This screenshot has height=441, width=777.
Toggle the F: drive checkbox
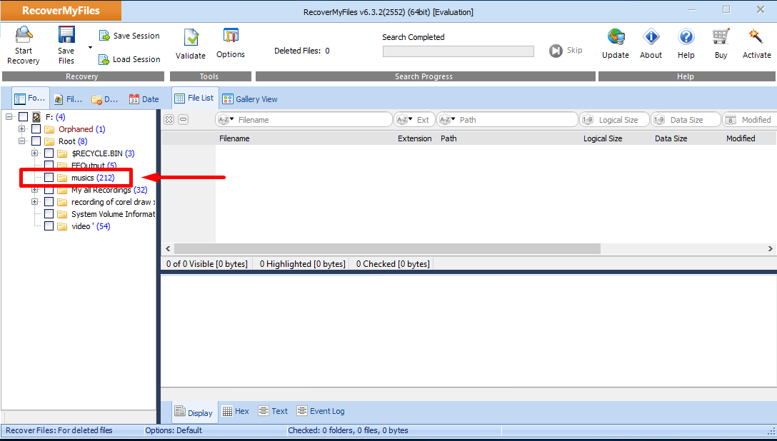[24, 117]
